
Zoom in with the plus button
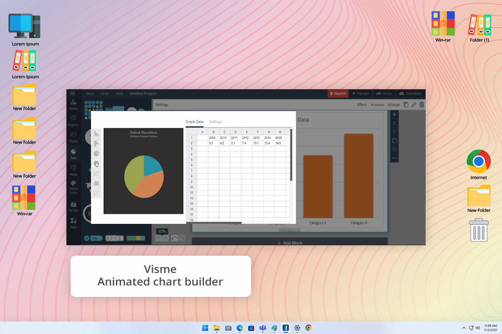click(x=165, y=238)
